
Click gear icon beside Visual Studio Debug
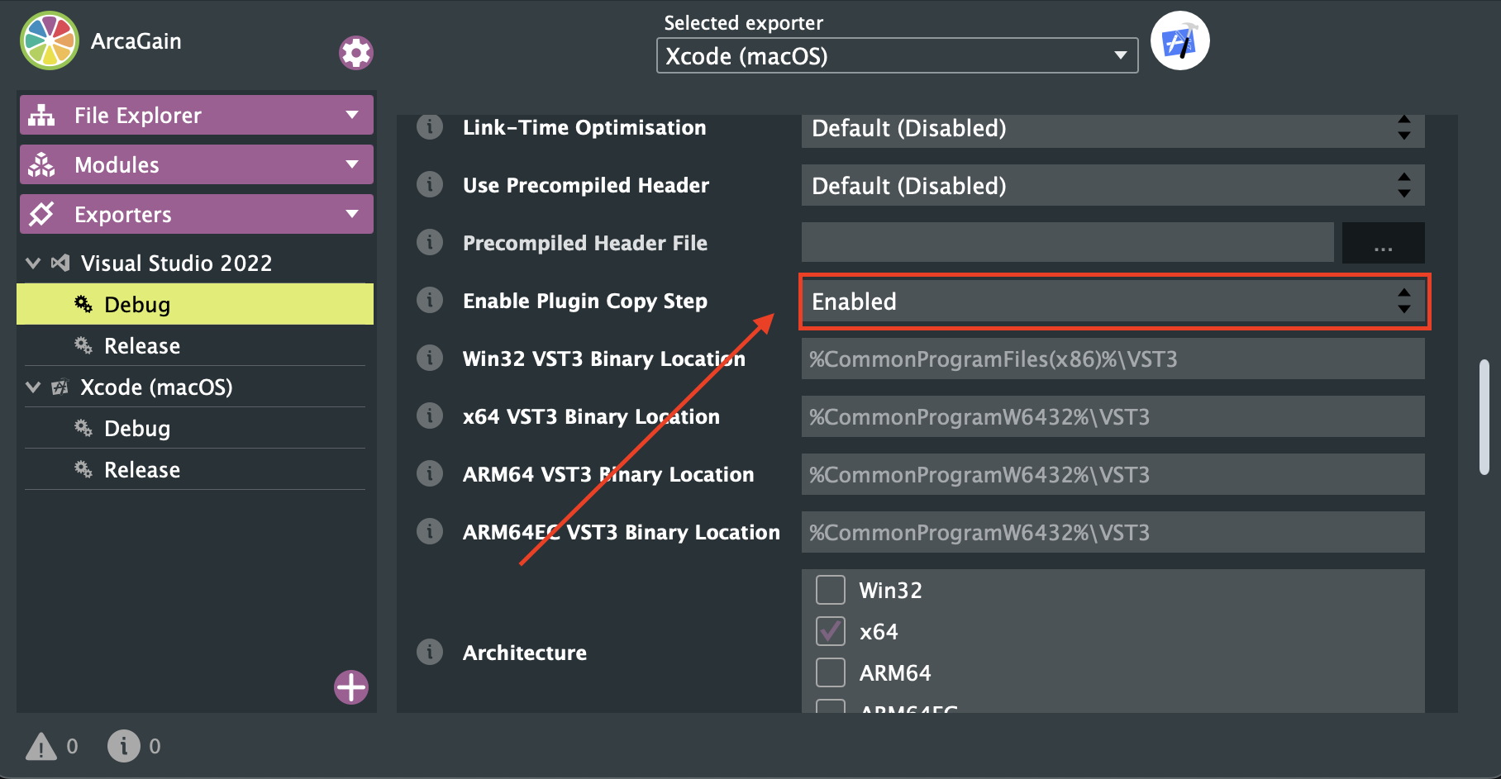[x=83, y=304]
